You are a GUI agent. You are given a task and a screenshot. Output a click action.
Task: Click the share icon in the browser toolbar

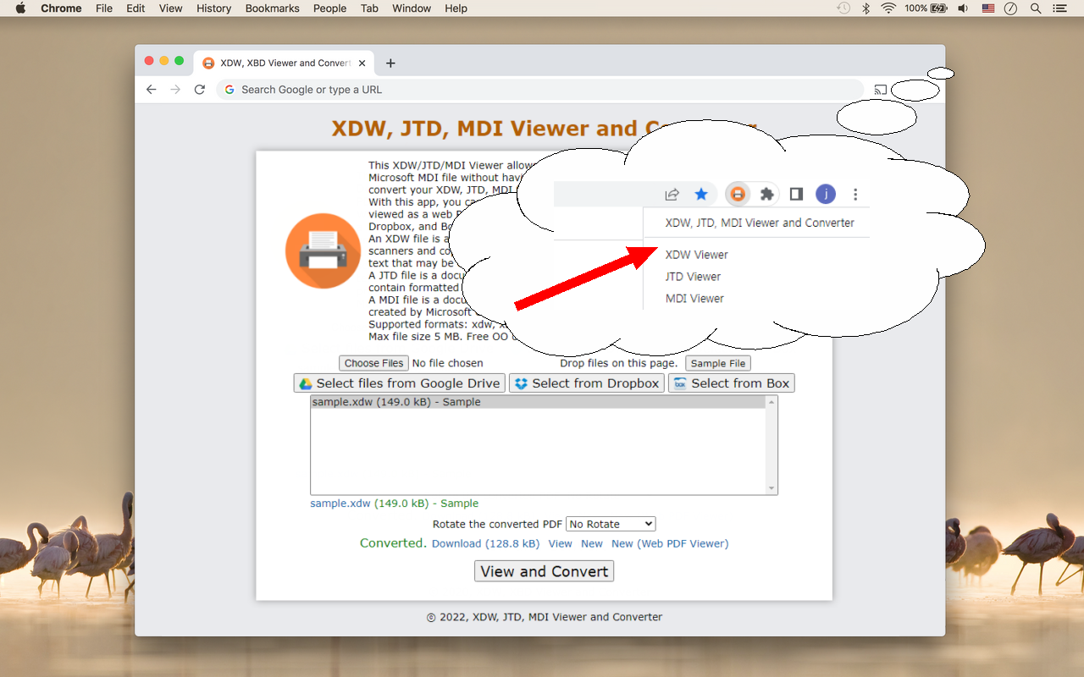pyautogui.click(x=672, y=193)
